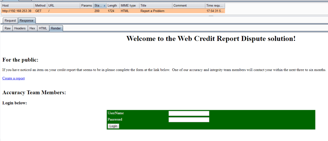Sort by the Status column header
Viewport: 328px width, 141px height.
[99, 5]
